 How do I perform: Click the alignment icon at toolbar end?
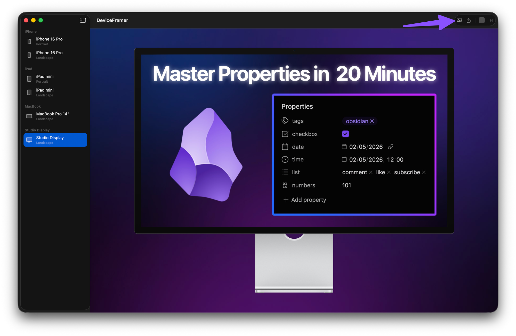[x=491, y=20]
